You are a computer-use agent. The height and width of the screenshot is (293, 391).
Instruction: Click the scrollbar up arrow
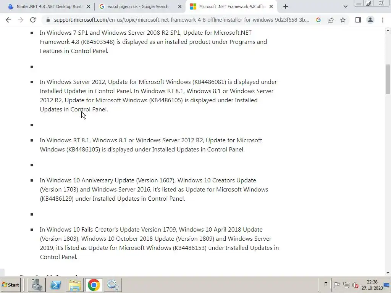[x=388, y=31]
